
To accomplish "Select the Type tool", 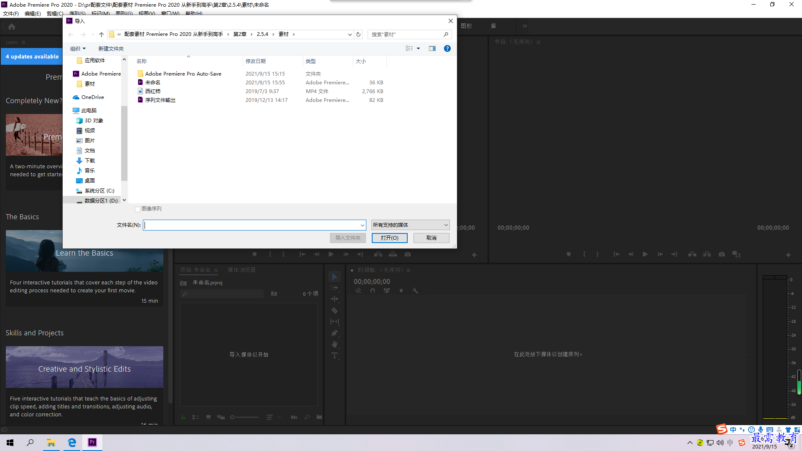I will point(335,355).
